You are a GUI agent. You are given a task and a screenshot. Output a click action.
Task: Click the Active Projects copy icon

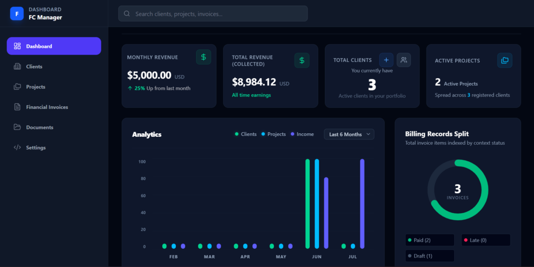click(x=505, y=60)
